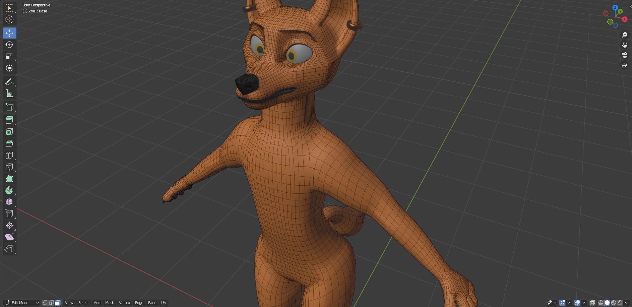Open the overlays options dropdown arrow
The height and width of the screenshot is (307, 632).
(x=584, y=303)
